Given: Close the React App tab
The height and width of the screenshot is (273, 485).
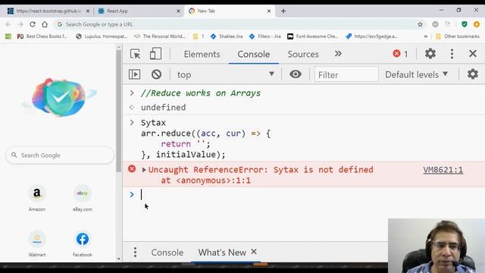Looking at the screenshot, I should 179,11.
